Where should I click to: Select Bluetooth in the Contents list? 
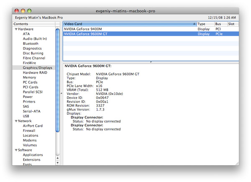(31, 44)
